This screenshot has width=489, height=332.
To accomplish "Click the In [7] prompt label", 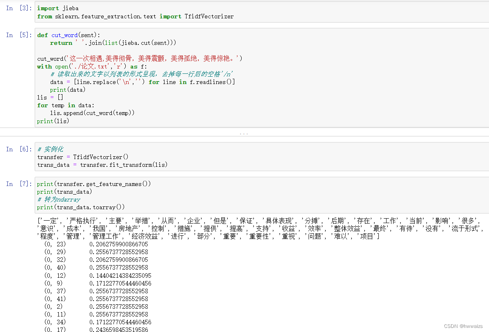I will pos(19,184).
